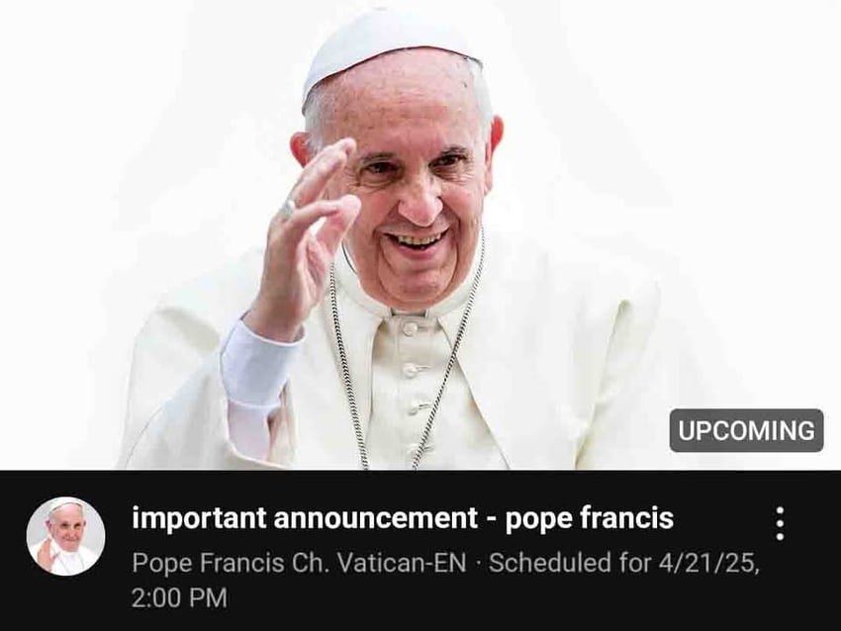Click the word 'important' in the video title

[x=199, y=518]
